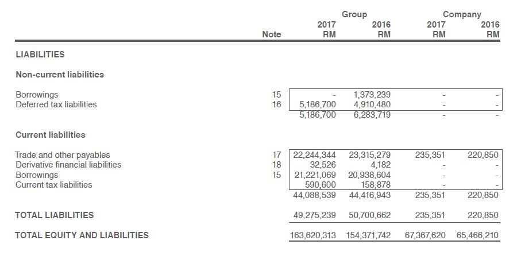The image size is (521, 256).
Task: Click the LIABILITIES section heading at top
Action: click(40, 55)
